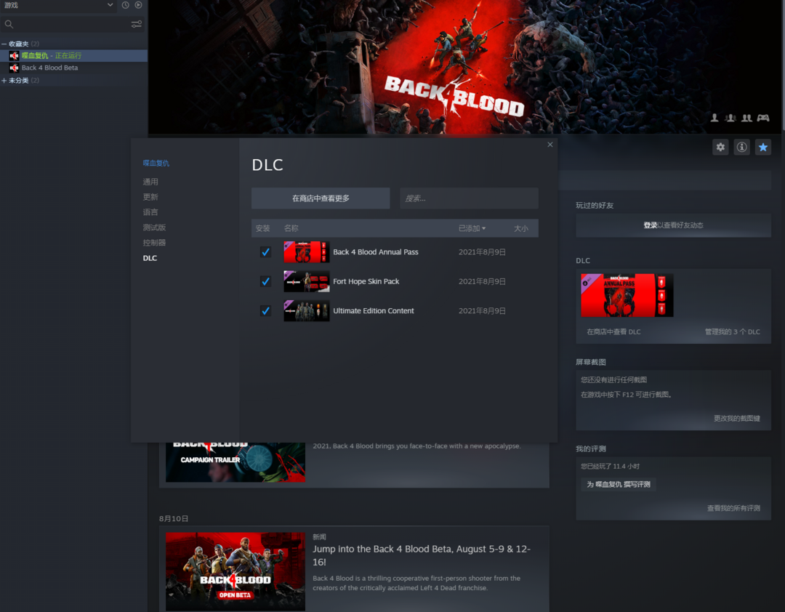This screenshot has height=612, width=785.
Task: Open game settings gear icon
Action: (x=720, y=148)
